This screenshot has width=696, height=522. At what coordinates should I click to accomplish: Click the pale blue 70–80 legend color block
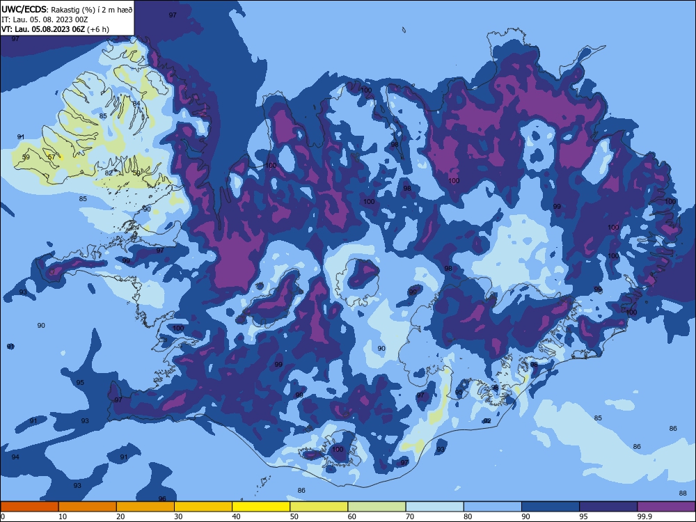(x=434, y=507)
